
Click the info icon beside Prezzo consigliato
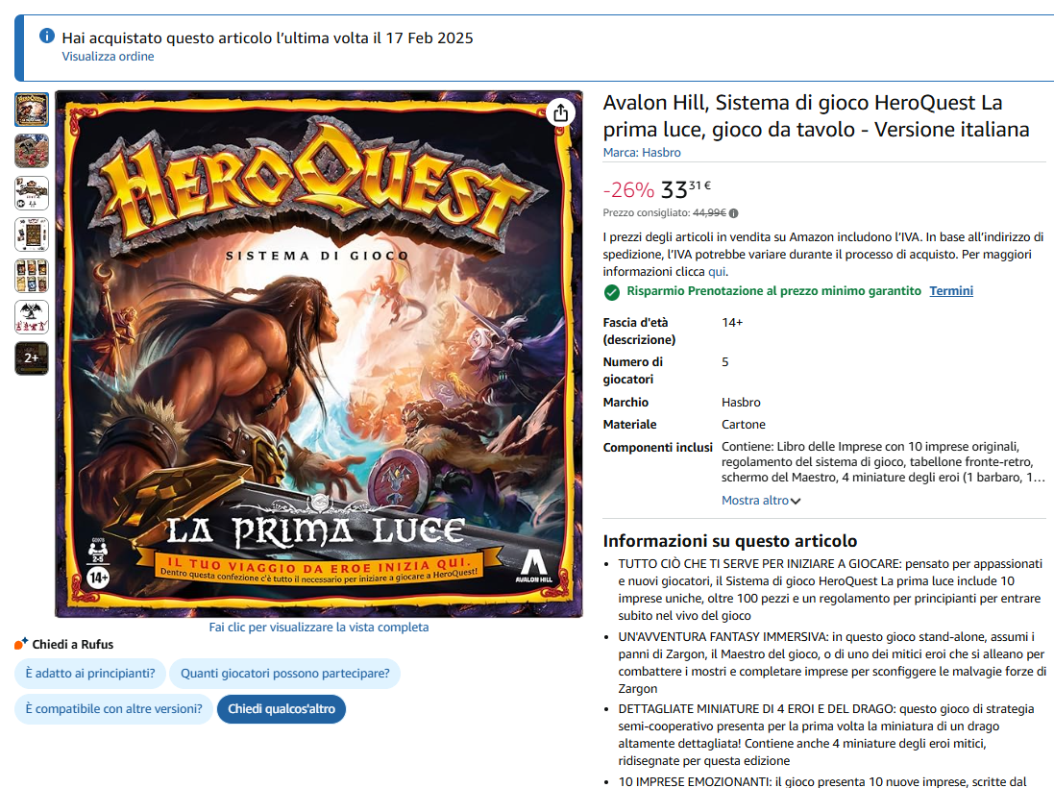click(x=733, y=213)
